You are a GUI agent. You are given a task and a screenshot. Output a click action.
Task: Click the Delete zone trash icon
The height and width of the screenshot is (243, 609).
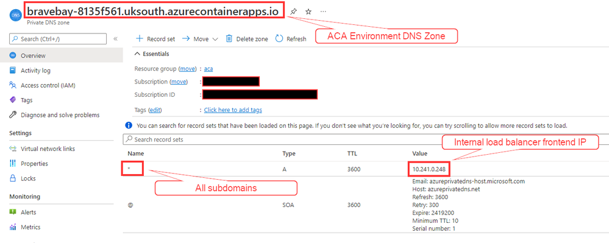229,38
